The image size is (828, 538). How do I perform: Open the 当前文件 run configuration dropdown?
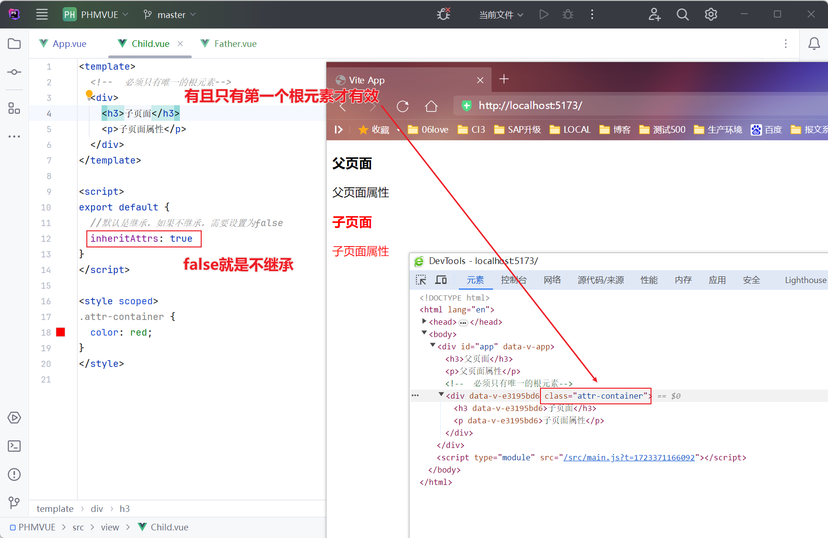pos(501,15)
